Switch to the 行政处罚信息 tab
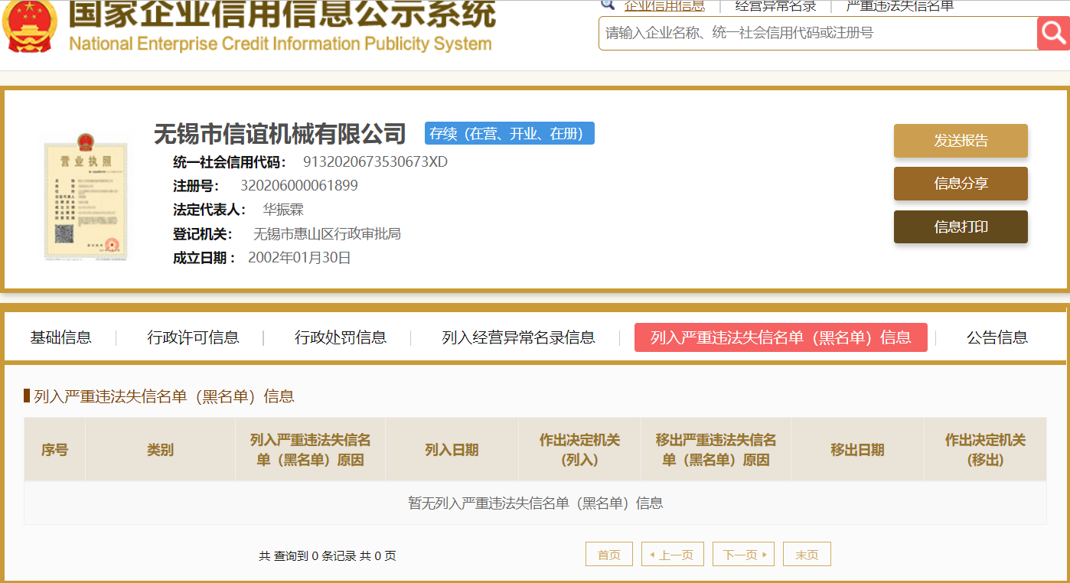This screenshot has width=1070, height=583. click(x=341, y=337)
